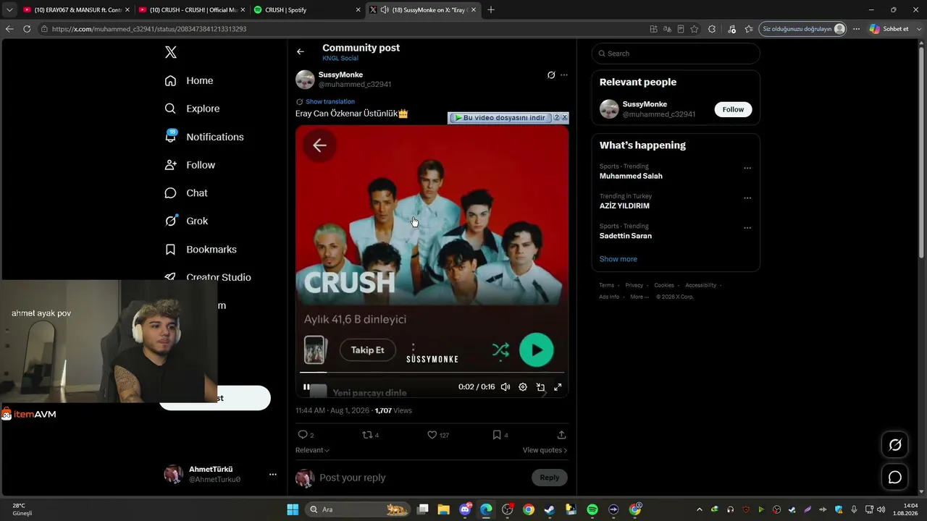Expand the video to fullscreen
The height and width of the screenshot is (521, 927).
click(558, 387)
